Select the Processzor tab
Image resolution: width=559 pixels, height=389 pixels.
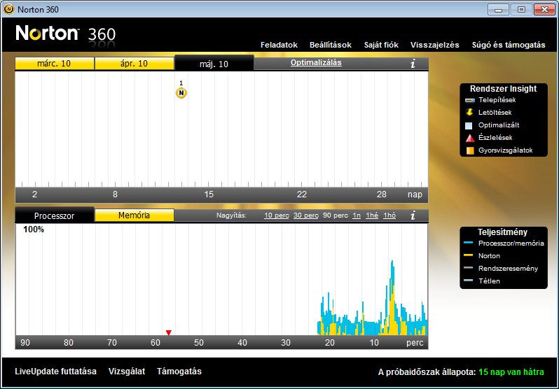pyautogui.click(x=54, y=215)
